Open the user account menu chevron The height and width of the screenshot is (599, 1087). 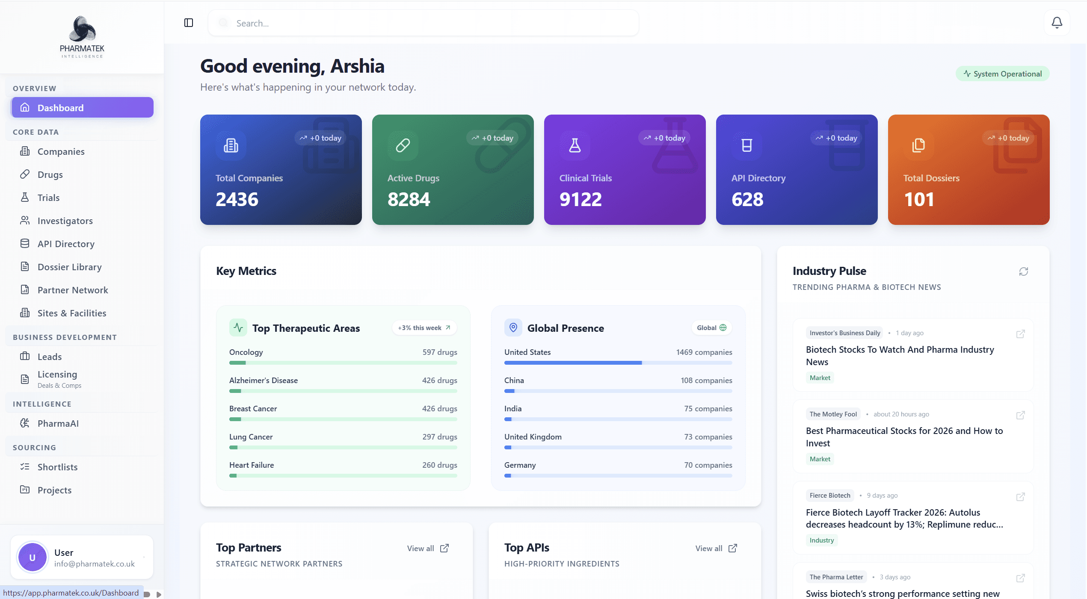(144, 558)
